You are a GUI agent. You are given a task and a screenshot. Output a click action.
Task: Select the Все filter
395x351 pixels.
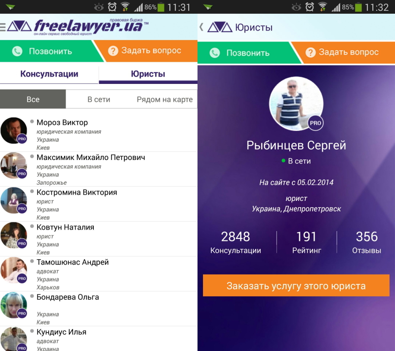coord(33,99)
